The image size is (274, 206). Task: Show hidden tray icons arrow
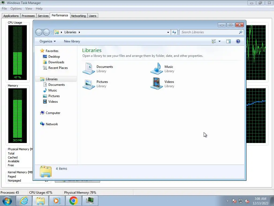coord(227,201)
